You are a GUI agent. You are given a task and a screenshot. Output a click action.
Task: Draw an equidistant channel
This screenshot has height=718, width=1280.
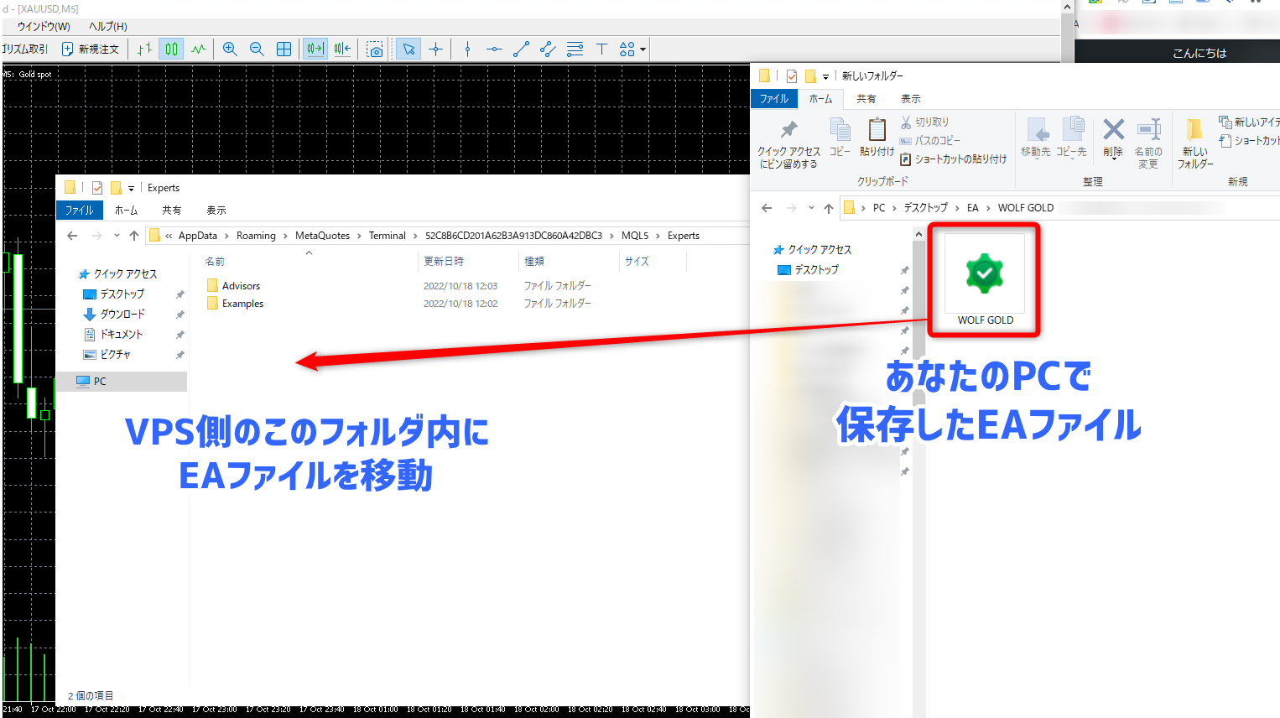coord(548,49)
